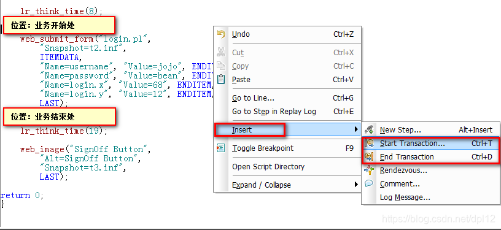Expand the Expand / Collapse submenu arrow
The image size is (501, 230).
tap(356, 185)
